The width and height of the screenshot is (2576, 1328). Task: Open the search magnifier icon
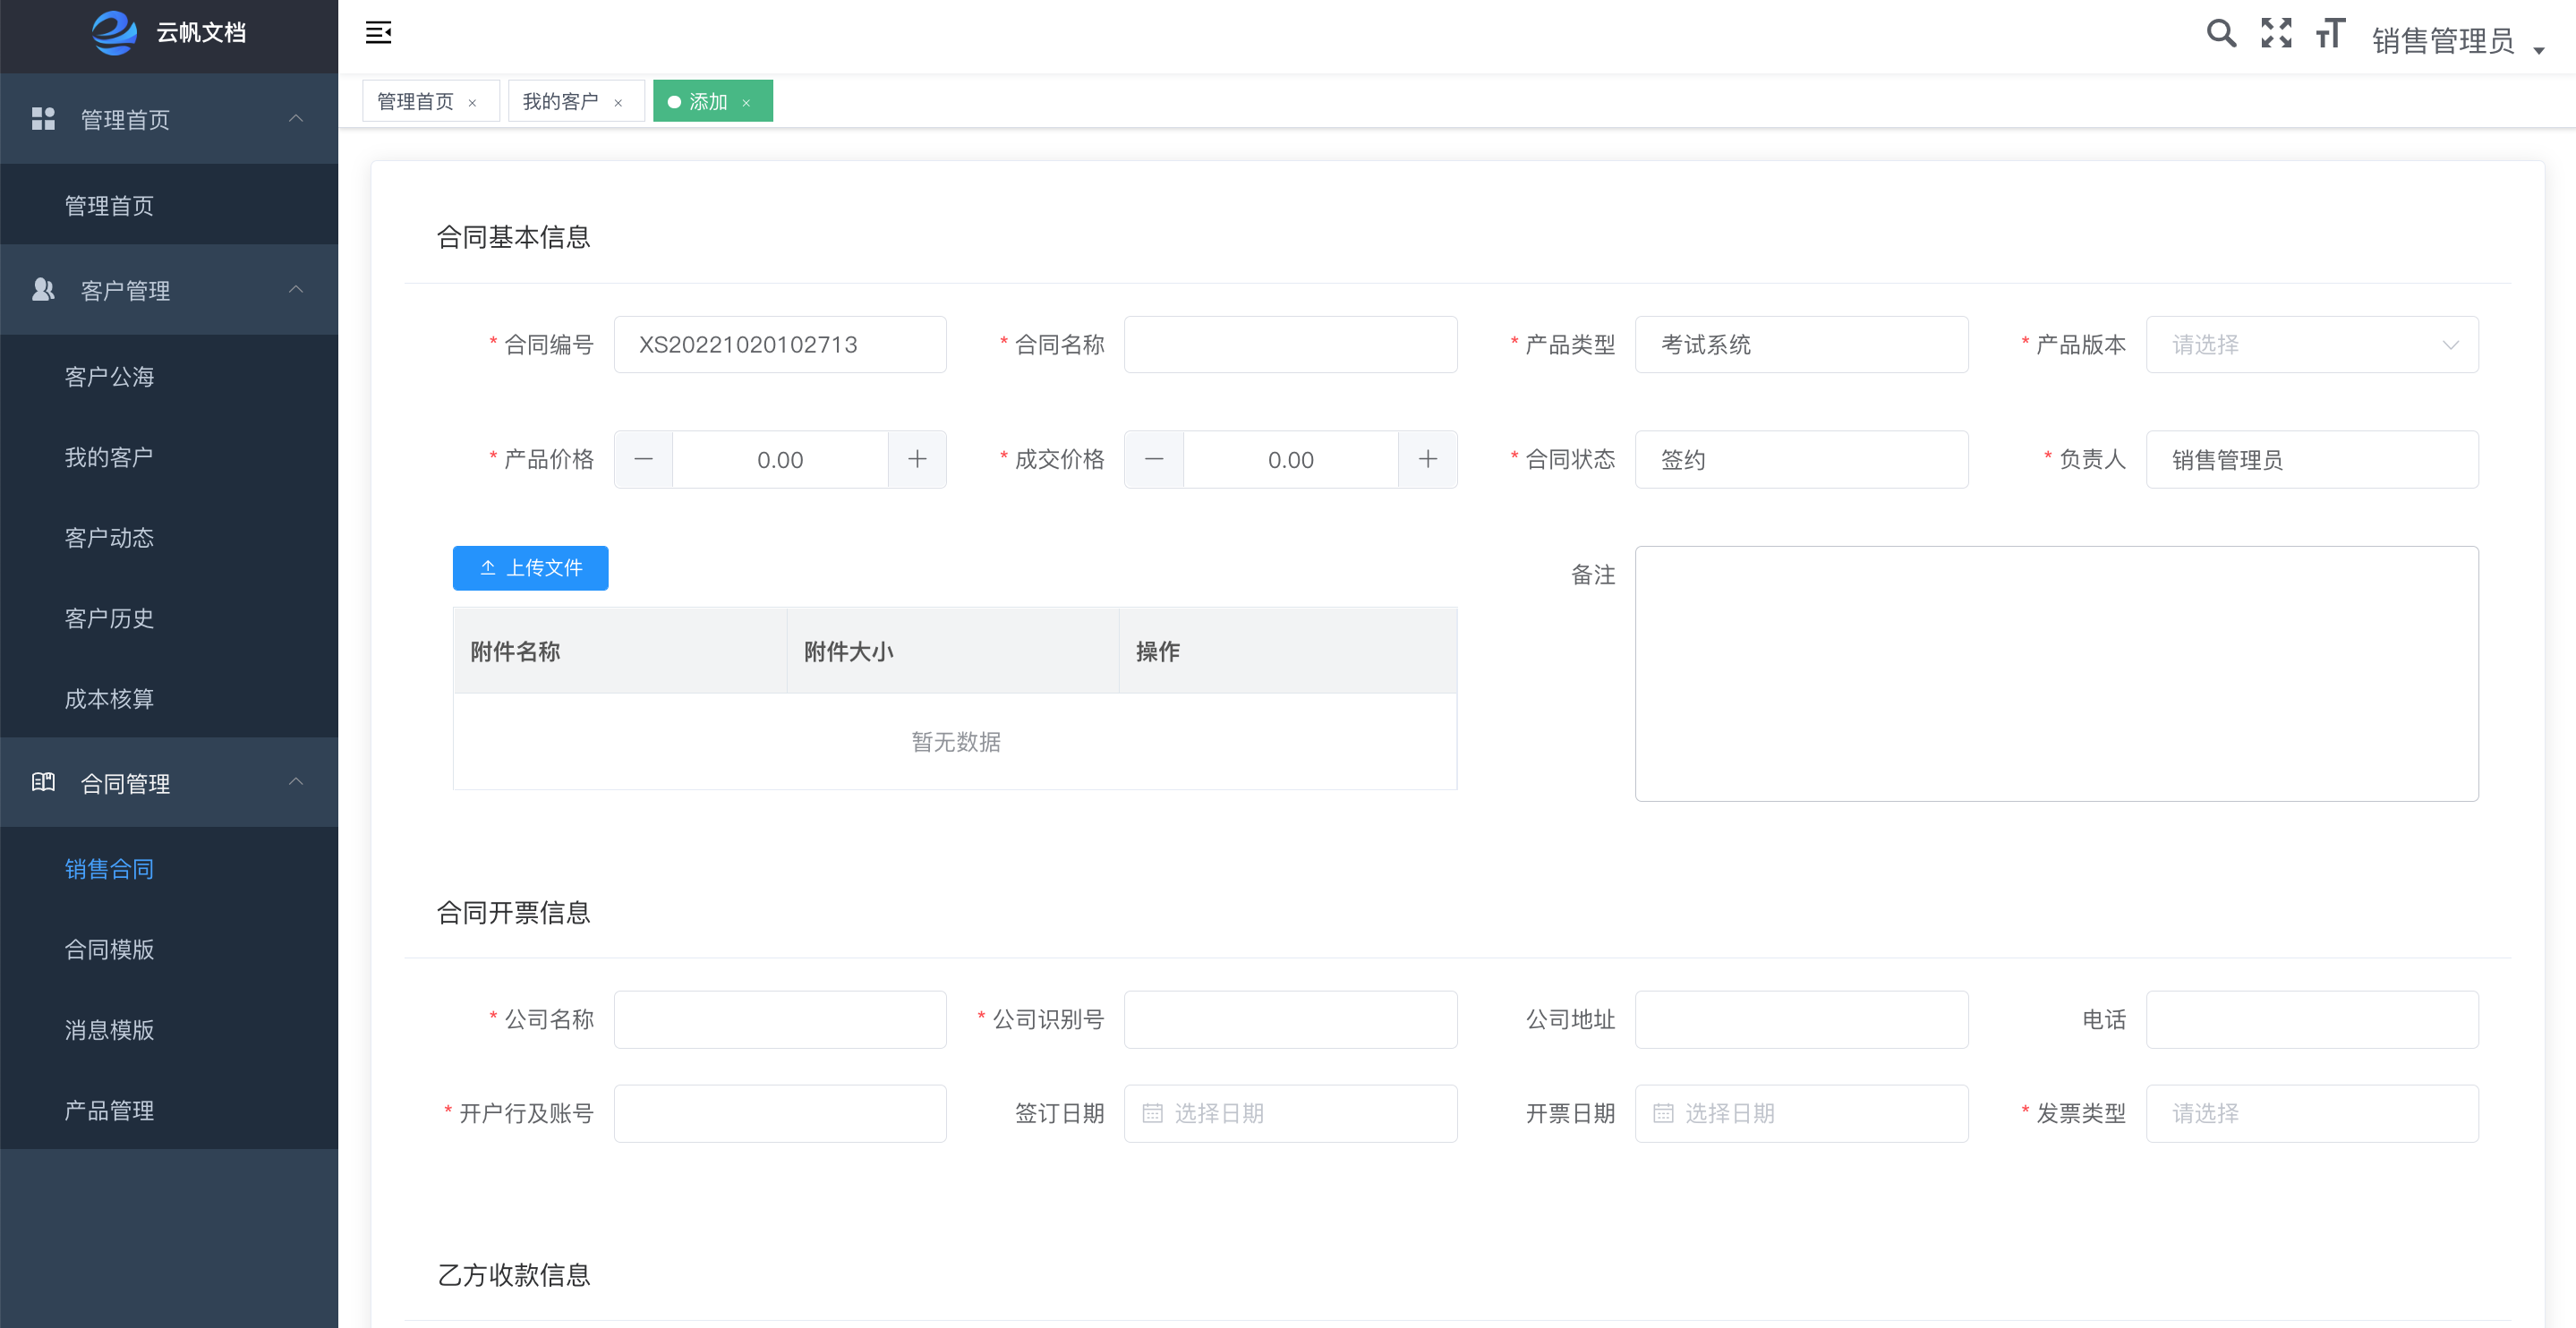coord(2221,33)
